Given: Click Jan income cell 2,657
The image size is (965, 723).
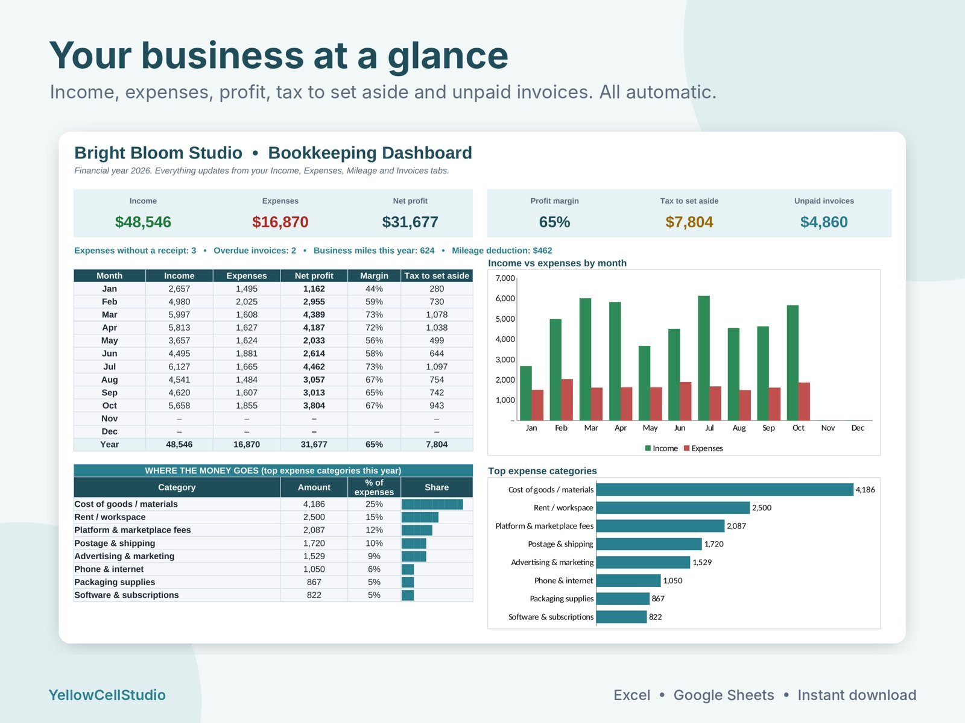Looking at the screenshot, I should (179, 289).
